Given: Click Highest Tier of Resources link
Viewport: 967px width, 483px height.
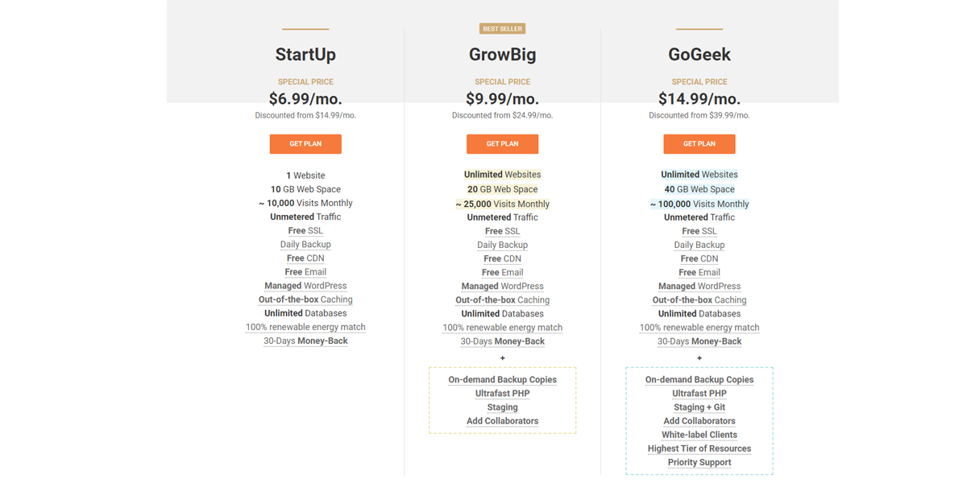Looking at the screenshot, I should (699, 449).
